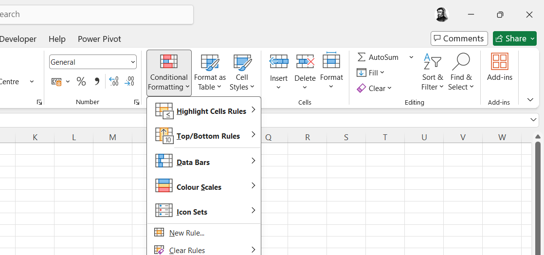This screenshot has width=544, height=255.
Task: Click Decrease Decimal icon
Action: click(130, 82)
